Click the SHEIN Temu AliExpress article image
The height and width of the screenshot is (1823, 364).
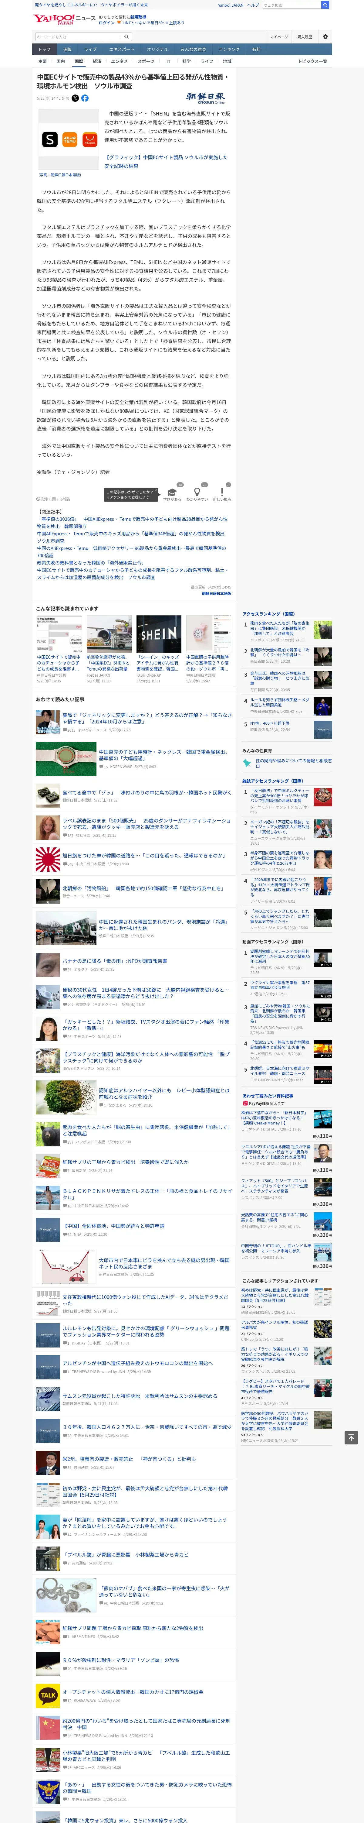(x=69, y=139)
